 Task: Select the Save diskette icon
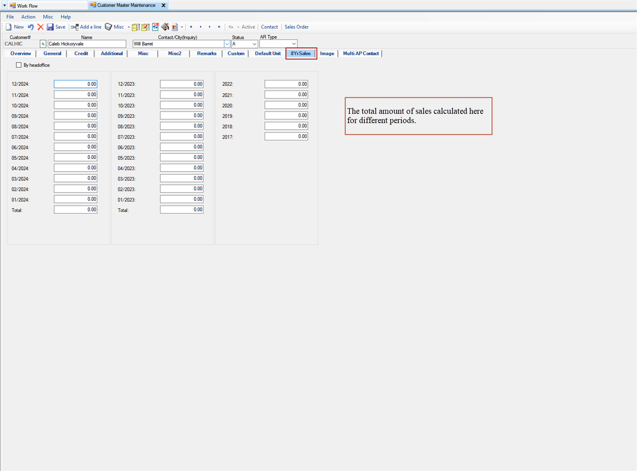(51, 27)
